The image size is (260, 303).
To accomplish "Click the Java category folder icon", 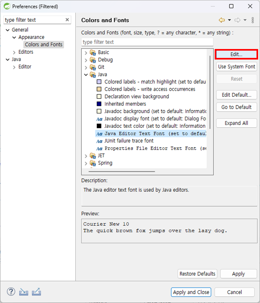I will pos(93,75).
